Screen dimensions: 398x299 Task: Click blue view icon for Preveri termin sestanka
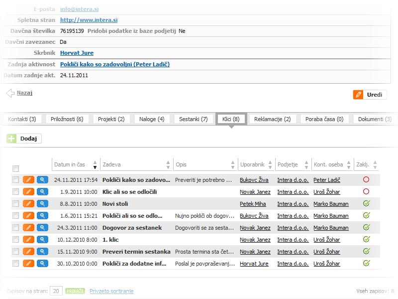[x=42, y=251]
